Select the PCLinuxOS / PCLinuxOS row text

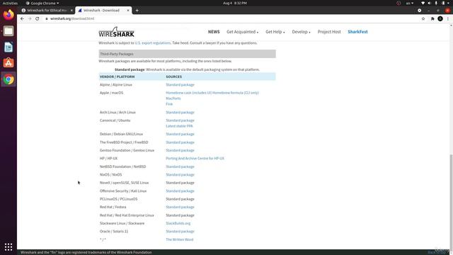pos(118,199)
